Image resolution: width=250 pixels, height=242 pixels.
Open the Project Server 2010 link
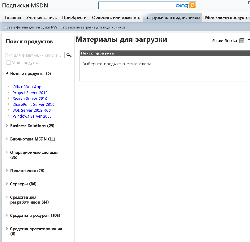click(30, 93)
